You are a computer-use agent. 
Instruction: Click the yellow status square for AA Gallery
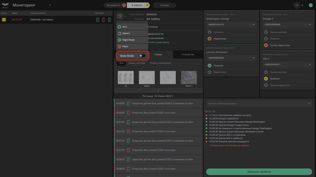click(x=4, y=20)
